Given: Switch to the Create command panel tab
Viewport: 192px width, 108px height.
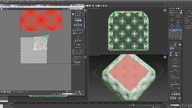Looking at the screenshot, I should [x=169, y=8].
